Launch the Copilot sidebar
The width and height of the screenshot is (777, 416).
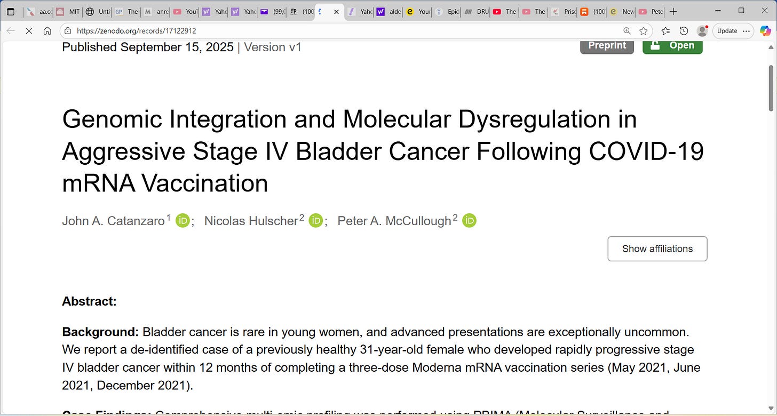(x=766, y=31)
